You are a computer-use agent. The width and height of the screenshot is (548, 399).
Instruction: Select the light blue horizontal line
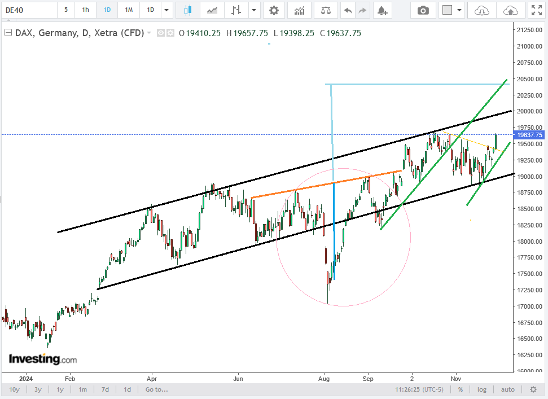click(x=417, y=84)
